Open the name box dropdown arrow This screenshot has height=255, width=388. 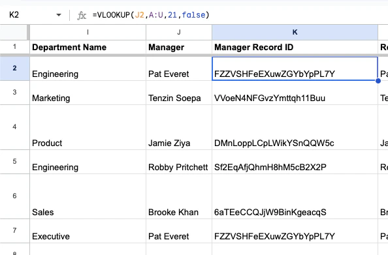click(59, 15)
